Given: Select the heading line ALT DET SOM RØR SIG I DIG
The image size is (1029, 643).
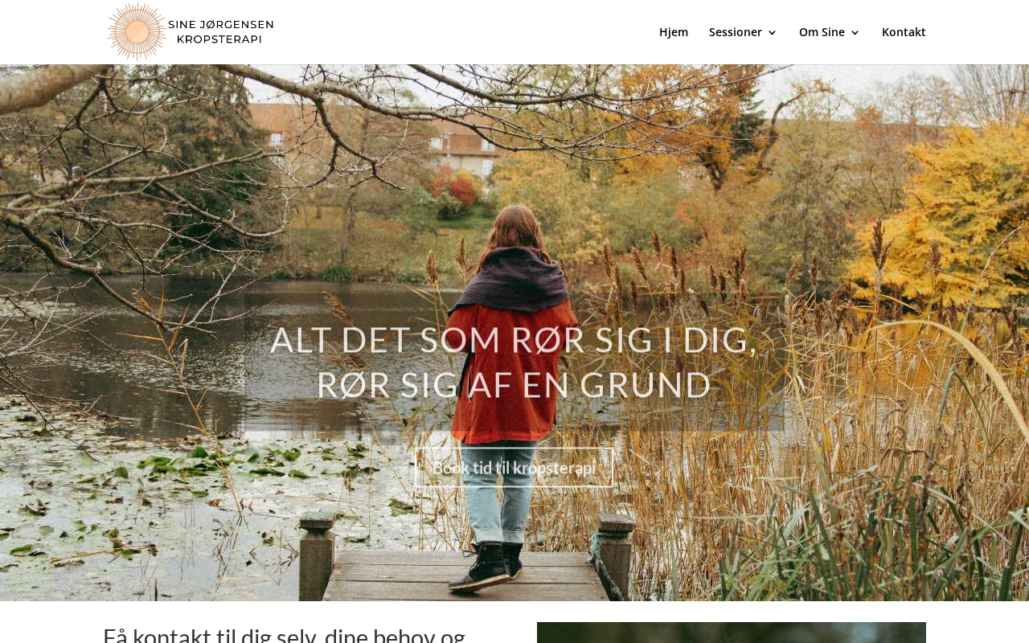Looking at the screenshot, I should (514, 340).
